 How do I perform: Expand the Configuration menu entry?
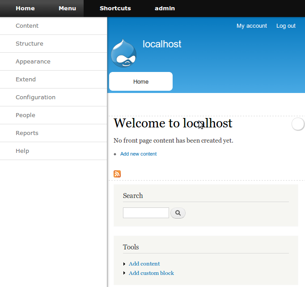(x=35, y=97)
